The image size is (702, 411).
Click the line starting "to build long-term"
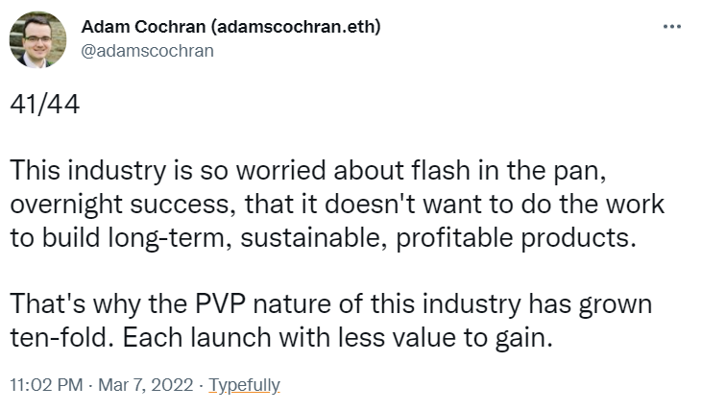[x=323, y=237]
